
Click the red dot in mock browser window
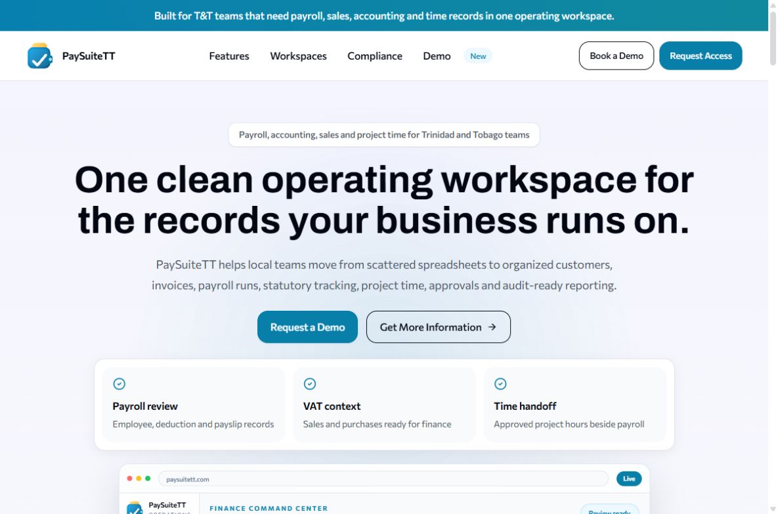point(129,479)
